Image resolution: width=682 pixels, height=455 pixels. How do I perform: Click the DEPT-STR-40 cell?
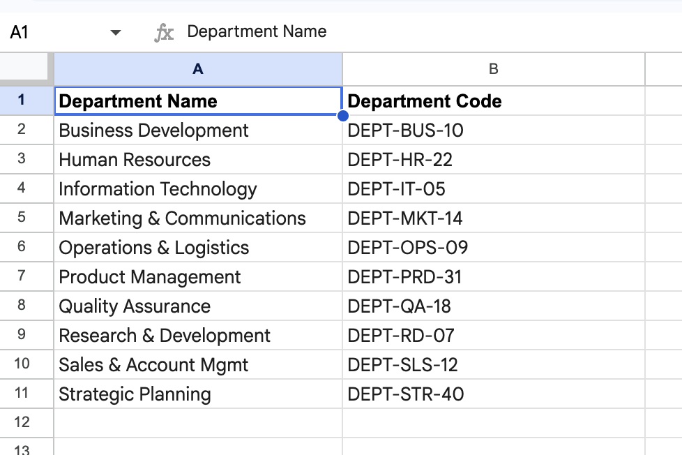pos(405,394)
